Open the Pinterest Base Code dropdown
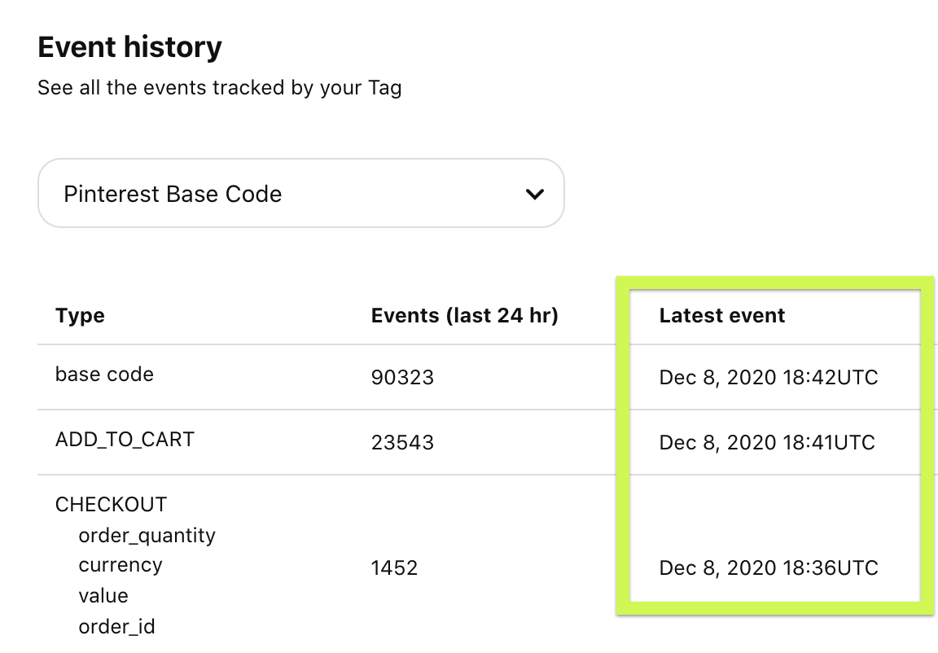The height and width of the screenshot is (653, 938). click(300, 193)
